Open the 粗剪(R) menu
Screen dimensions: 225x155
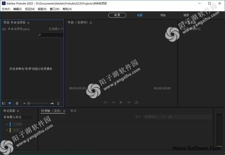point(42,9)
